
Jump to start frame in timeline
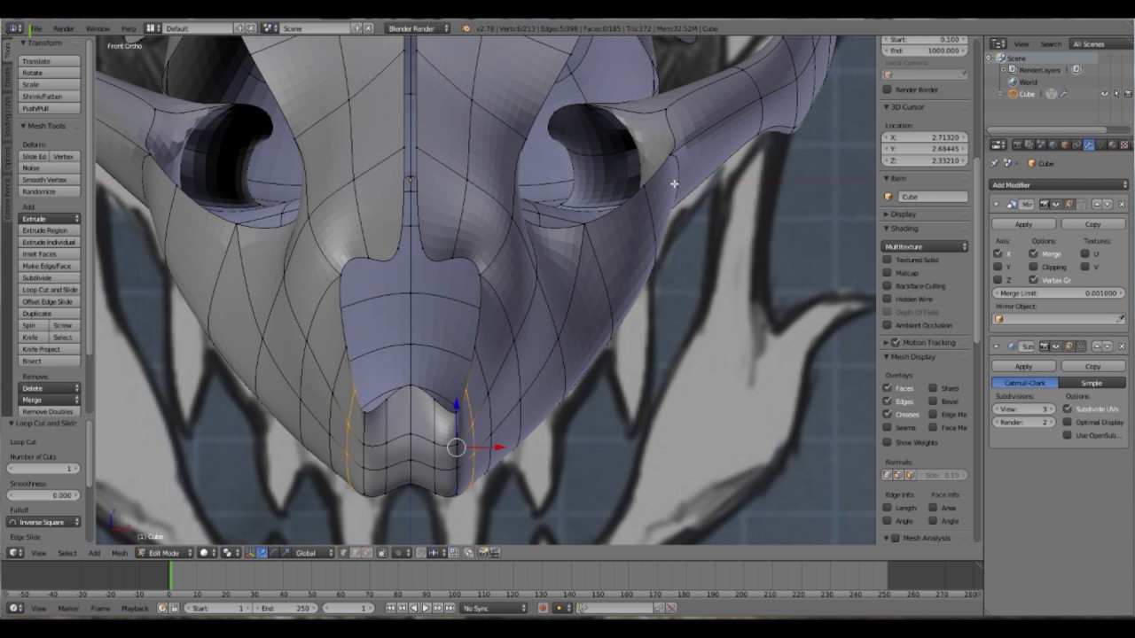click(x=390, y=608)
